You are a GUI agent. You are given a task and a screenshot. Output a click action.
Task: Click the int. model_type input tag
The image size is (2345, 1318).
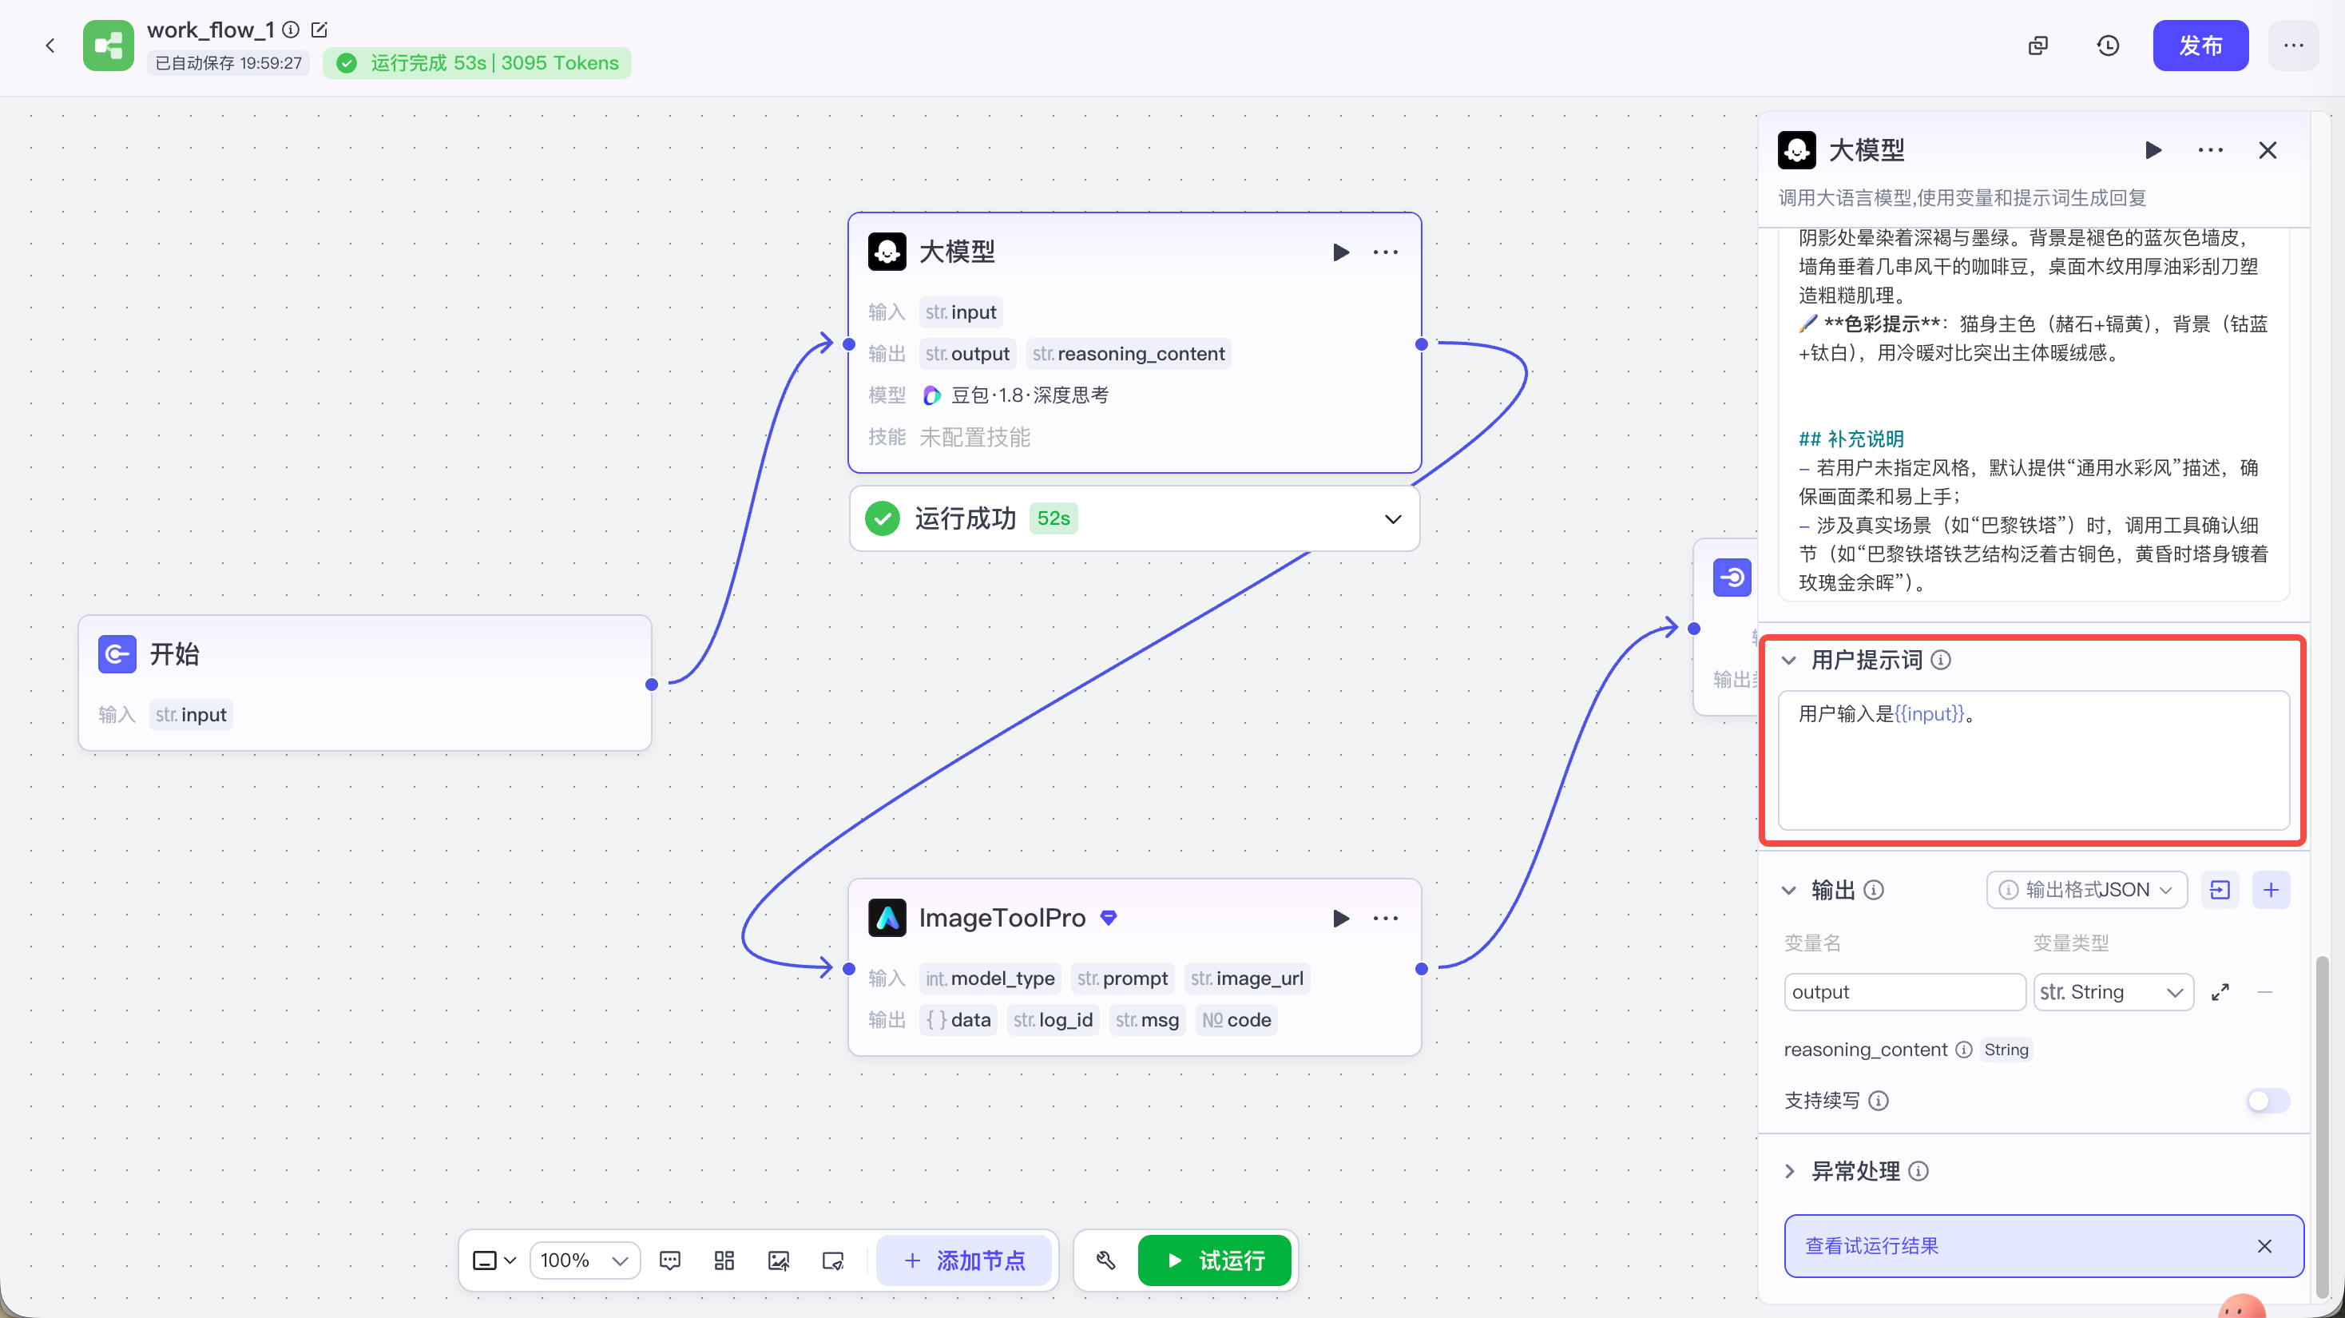[990, 979]
